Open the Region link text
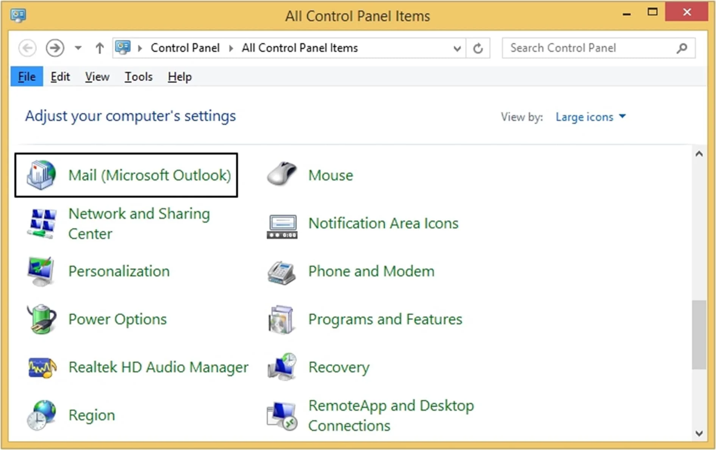 pos(92,416)
